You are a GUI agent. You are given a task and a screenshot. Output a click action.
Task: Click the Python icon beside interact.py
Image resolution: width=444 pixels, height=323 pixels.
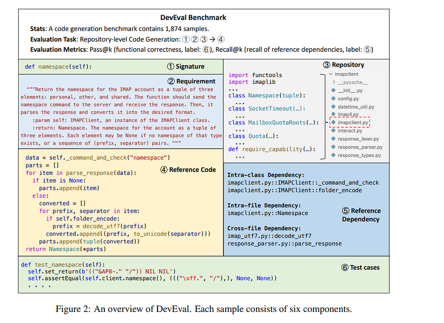pyautogui.click(x=333, y=131)
